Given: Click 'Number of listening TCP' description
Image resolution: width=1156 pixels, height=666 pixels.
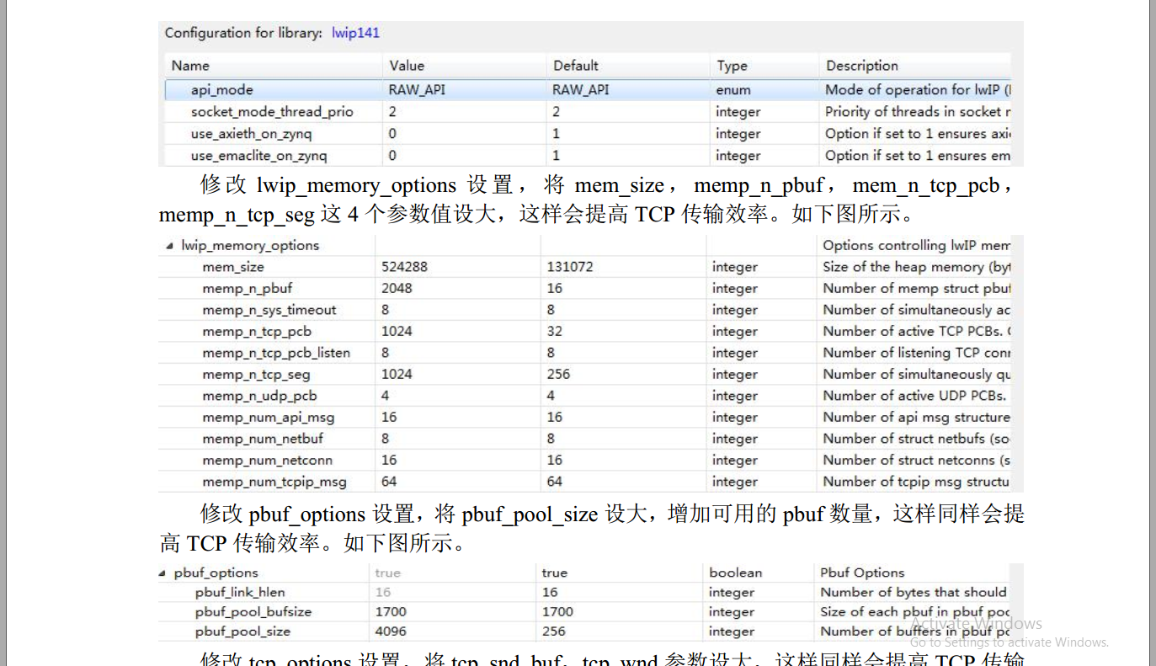Looking at the screenshot, I should [917, 353].
